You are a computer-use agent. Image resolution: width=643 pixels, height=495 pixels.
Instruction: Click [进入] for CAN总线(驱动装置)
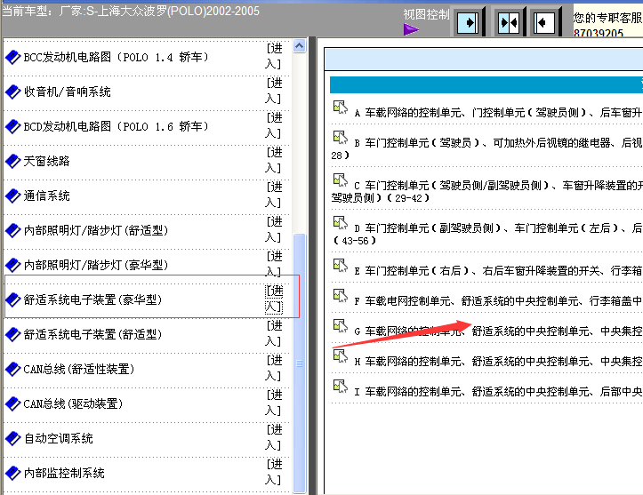click(274, 403)
